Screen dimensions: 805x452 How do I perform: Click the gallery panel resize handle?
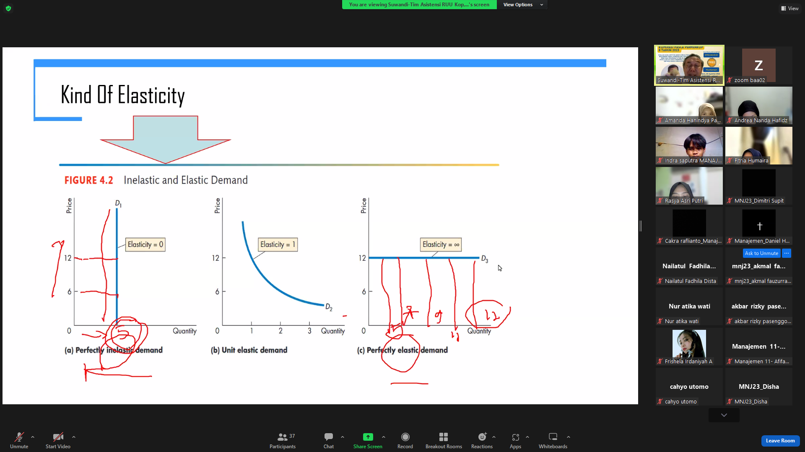coord(641,226)
